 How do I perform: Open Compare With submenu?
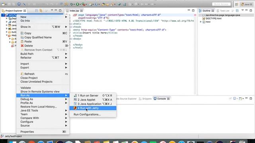tap(43, 118)
